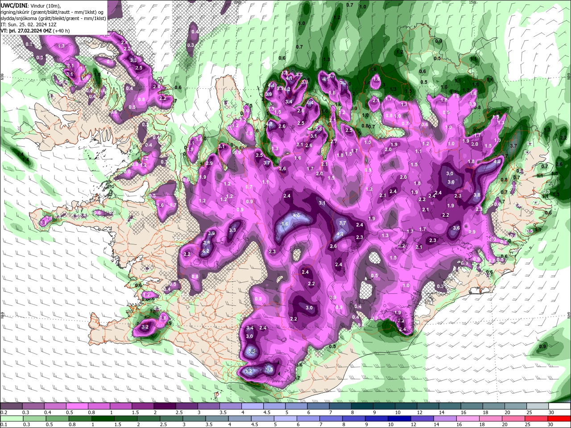The image size is (571, 428).
Task: Pick upper-row swatch starting at 0.8
Action: click(99, 406)
